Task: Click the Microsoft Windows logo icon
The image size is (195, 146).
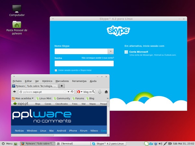Action: [126, 52]
